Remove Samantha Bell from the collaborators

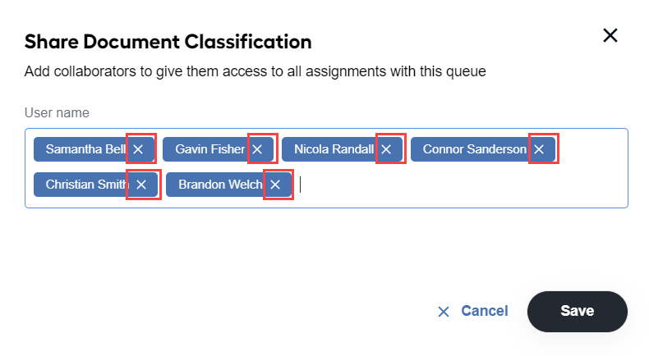pos(138,149)
